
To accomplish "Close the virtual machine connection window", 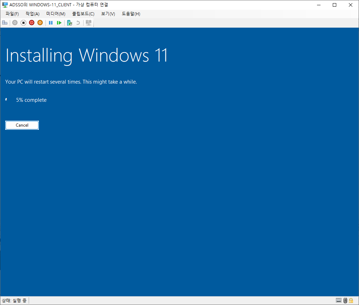I will point(351,5).
